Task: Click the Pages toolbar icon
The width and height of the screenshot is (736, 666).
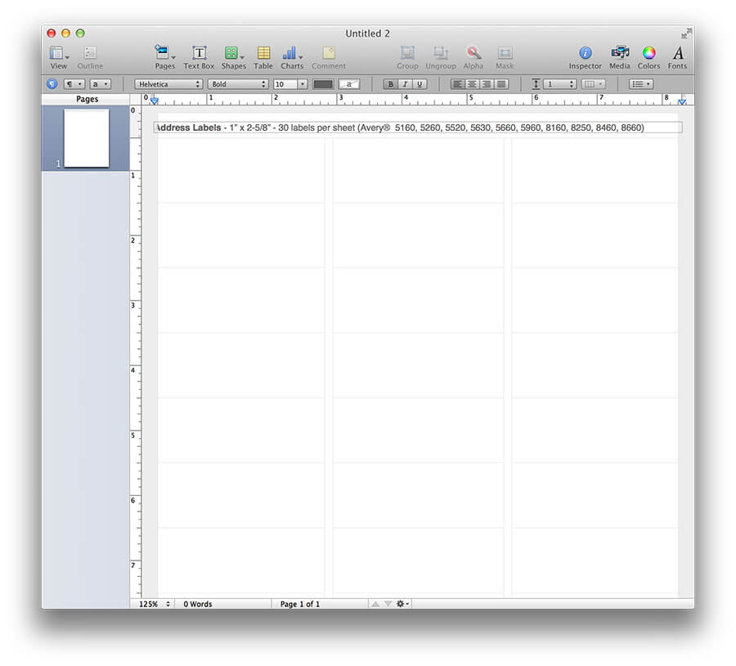Action: coord(163,54)
